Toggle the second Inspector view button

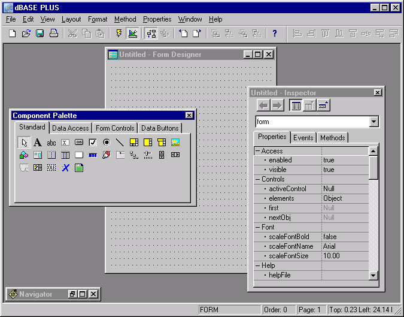pos(309,105)
